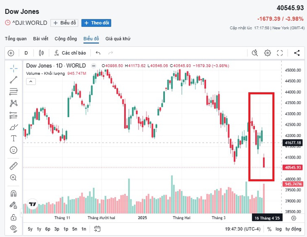Select the Text annotation tool
This screenshot has width=307, height=237.
[x=13, y=138]
